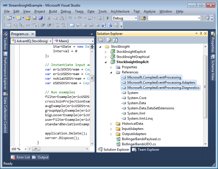Click the Open File toolbar icon
Screen dimensions: 218x169
click(28, 18)
